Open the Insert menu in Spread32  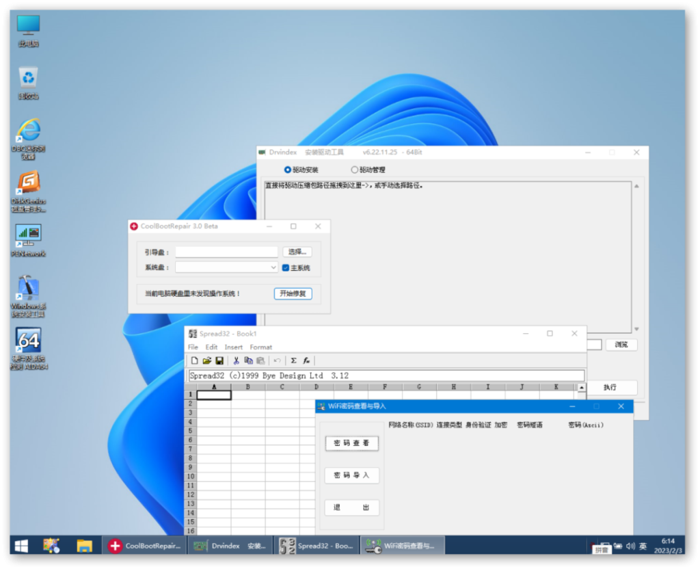[x=234, y=347]
